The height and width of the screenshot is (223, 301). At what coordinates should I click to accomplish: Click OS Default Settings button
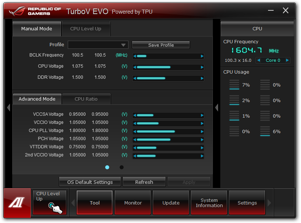(90, 182)
